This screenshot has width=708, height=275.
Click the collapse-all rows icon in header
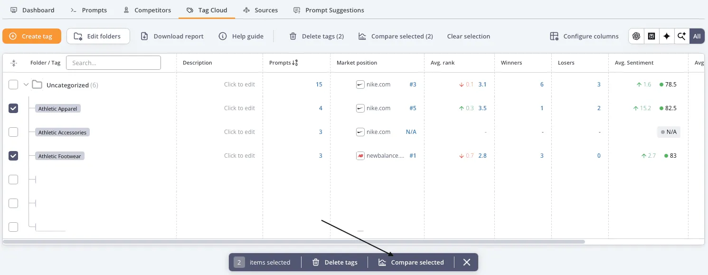(x=13, y=63)
